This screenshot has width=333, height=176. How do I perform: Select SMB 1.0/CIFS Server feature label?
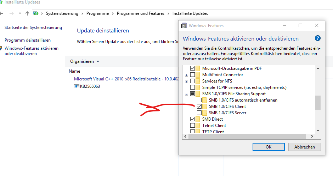(x=227, y=113)
